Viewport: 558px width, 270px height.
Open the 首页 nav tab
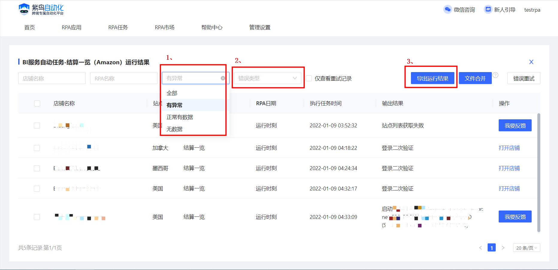click(30, 28)
